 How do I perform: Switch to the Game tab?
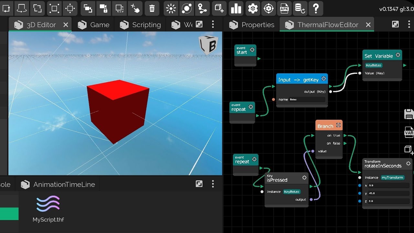tap(94, 25)
